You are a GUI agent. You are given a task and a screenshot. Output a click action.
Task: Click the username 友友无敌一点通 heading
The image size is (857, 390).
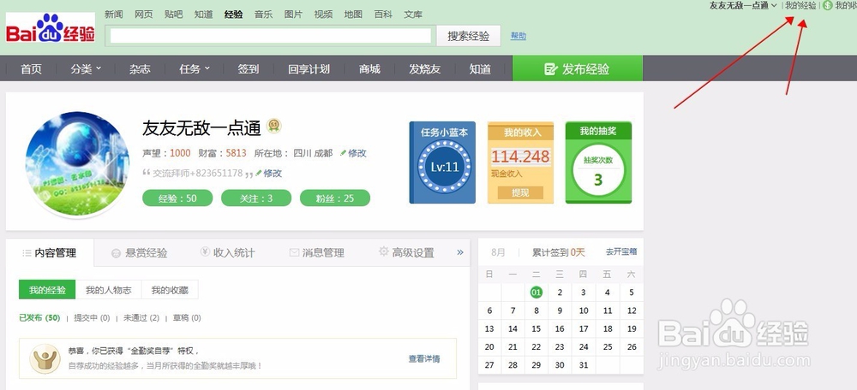coord(201,127)
